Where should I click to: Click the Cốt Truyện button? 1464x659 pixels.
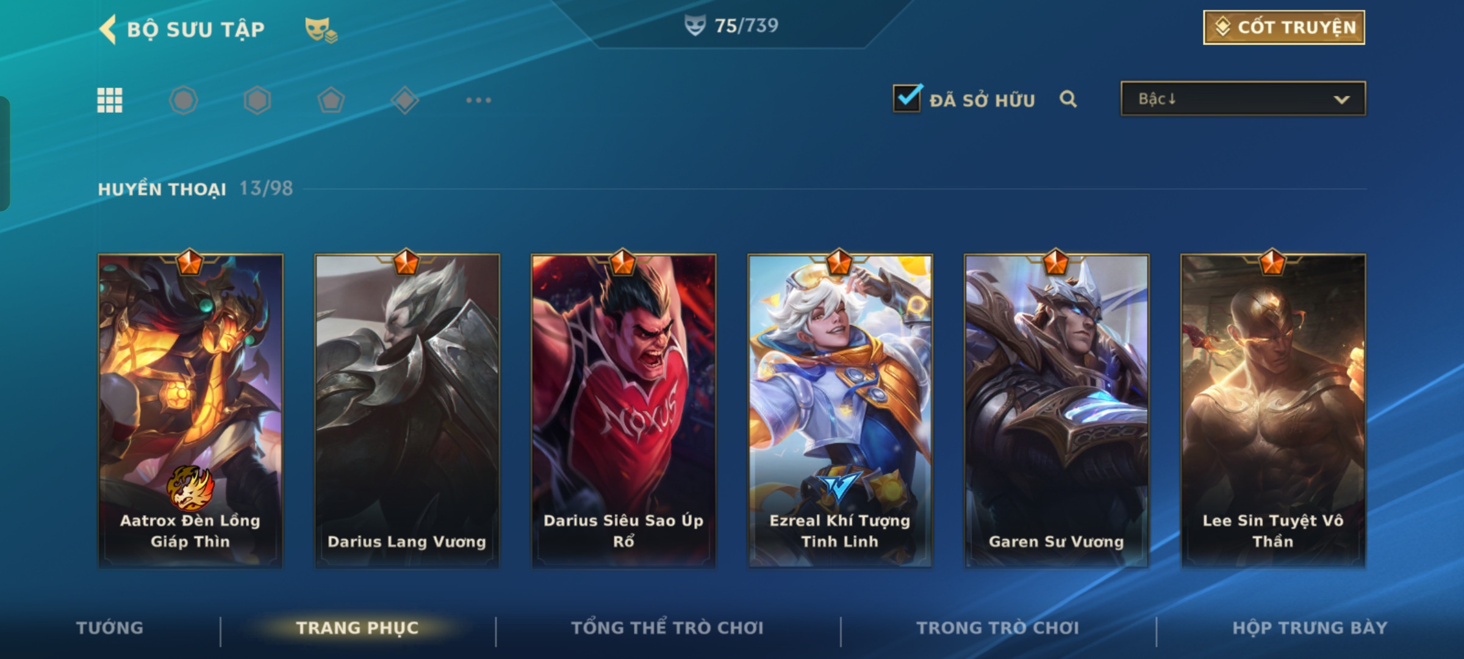click(1284, 27)
